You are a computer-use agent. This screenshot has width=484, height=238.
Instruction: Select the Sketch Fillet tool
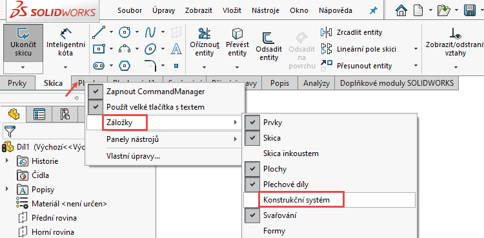point(151,65)
